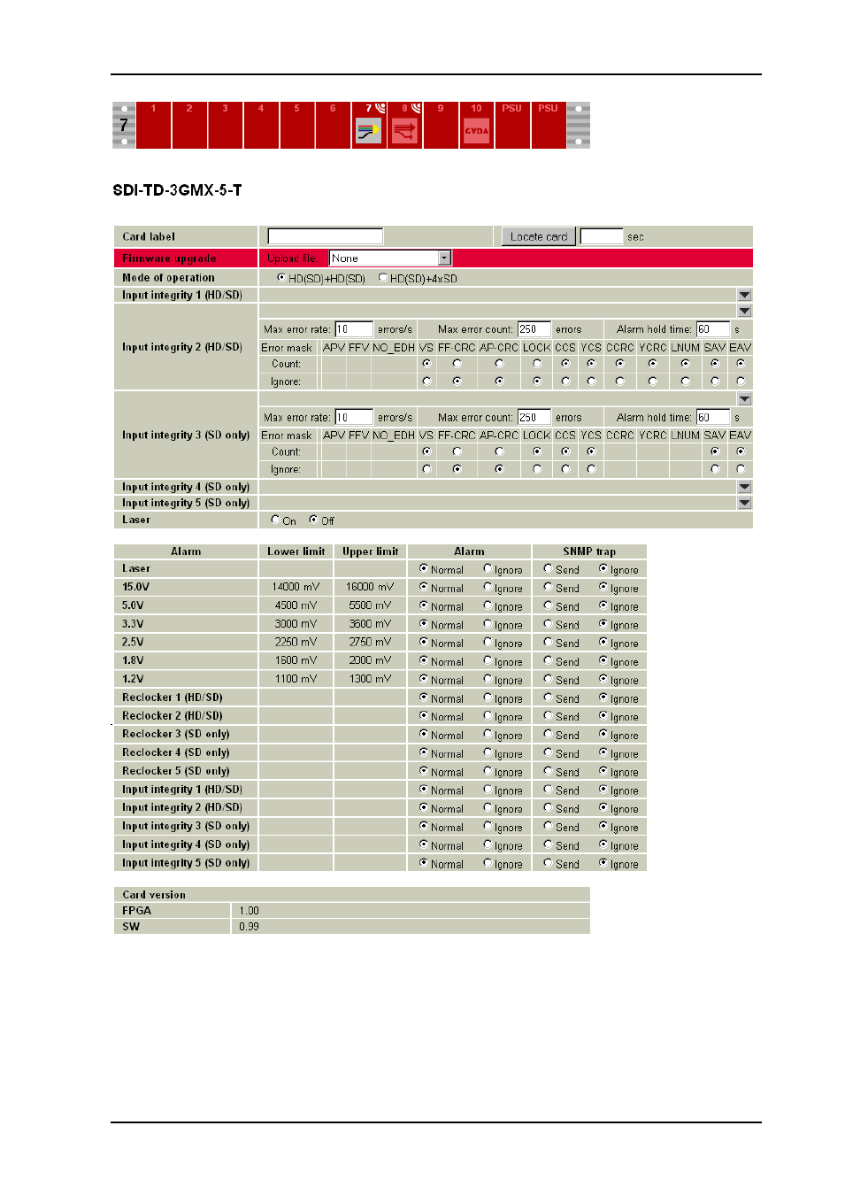Edit Max error rate for Input integrity 2

pos(354,329)
